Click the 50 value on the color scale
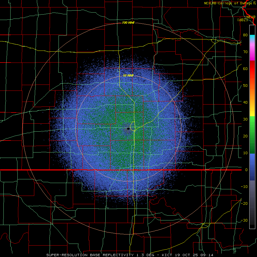 point(245,86)
